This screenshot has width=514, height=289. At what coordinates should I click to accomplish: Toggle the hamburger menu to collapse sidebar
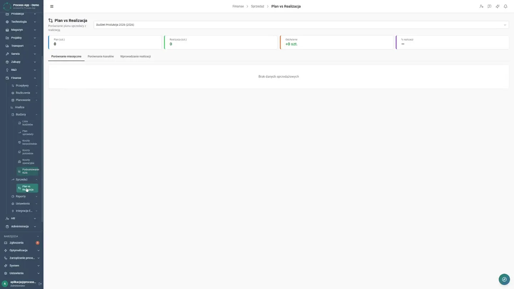52,6
